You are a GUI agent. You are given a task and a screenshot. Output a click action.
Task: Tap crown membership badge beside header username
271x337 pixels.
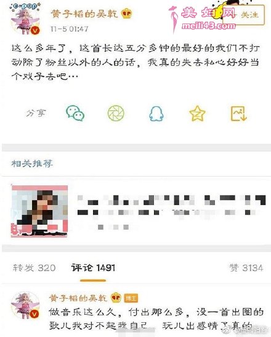(x=126, y=14)
